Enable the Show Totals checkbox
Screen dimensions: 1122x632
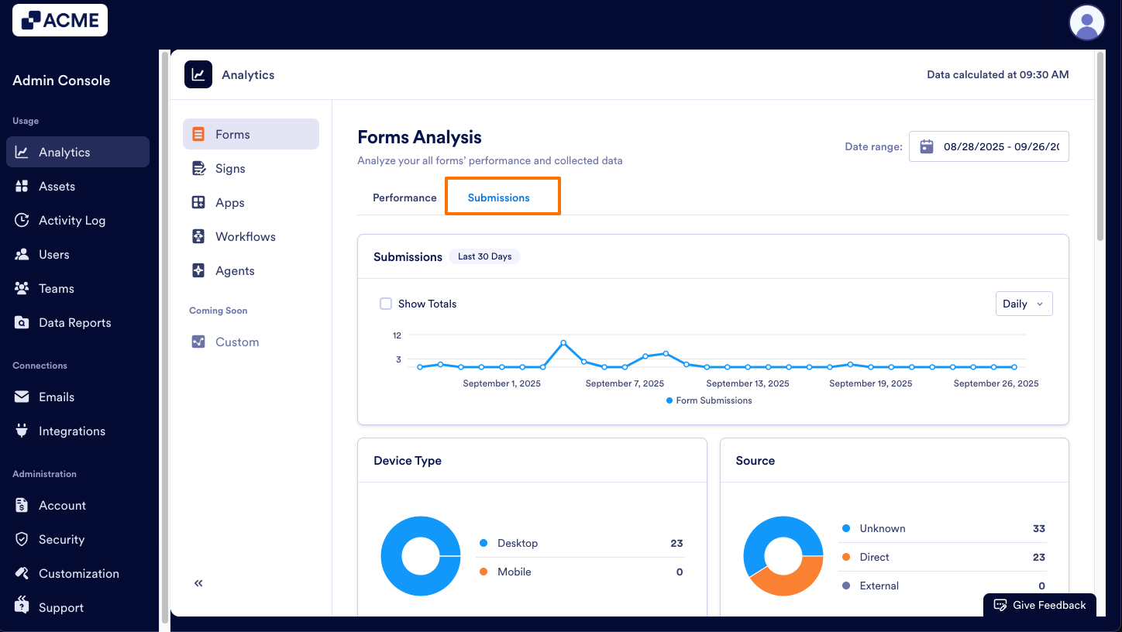[x=386, y=304]
